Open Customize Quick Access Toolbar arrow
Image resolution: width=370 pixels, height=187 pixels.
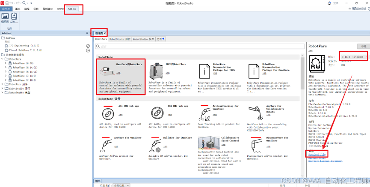31,3
